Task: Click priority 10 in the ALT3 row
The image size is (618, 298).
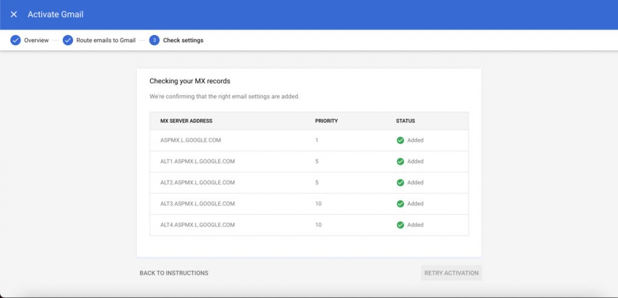Action: [318, 204]
